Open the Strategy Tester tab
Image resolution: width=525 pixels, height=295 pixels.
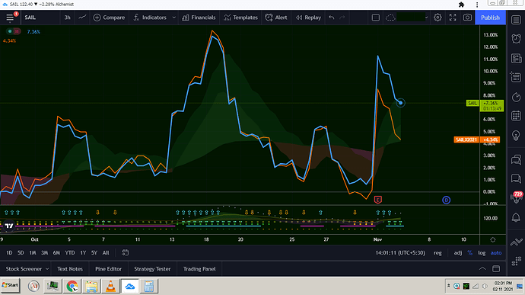[152, 269]
